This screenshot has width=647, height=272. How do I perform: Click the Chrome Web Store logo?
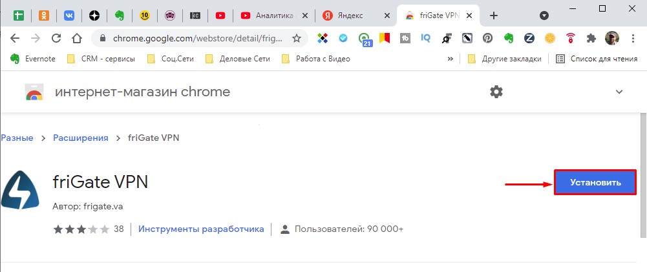[x=34, y=92]
